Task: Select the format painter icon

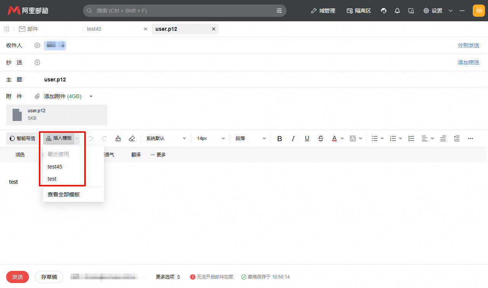Action: pos(118,138)
